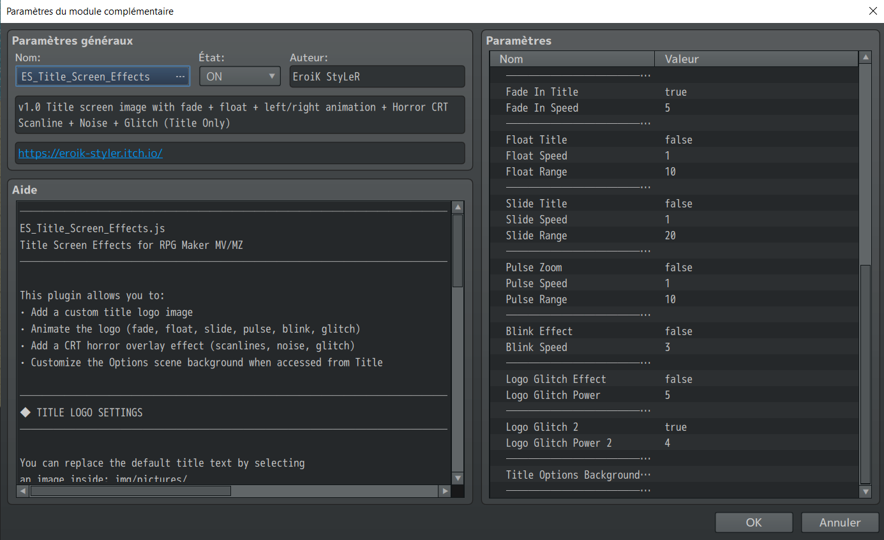This screenshot has height=540, width=884.
Task: Click the help text scroll right arrow
Action: [444, 491]
